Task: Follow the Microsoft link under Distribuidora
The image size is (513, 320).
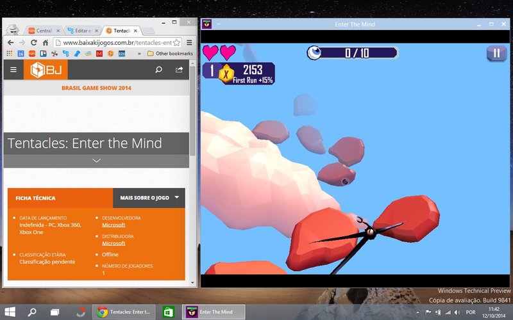Action: pos(114,243)
